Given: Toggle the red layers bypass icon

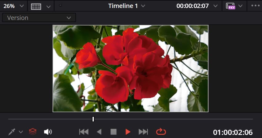Looking at the screenshot, I should tap(33, 132).
